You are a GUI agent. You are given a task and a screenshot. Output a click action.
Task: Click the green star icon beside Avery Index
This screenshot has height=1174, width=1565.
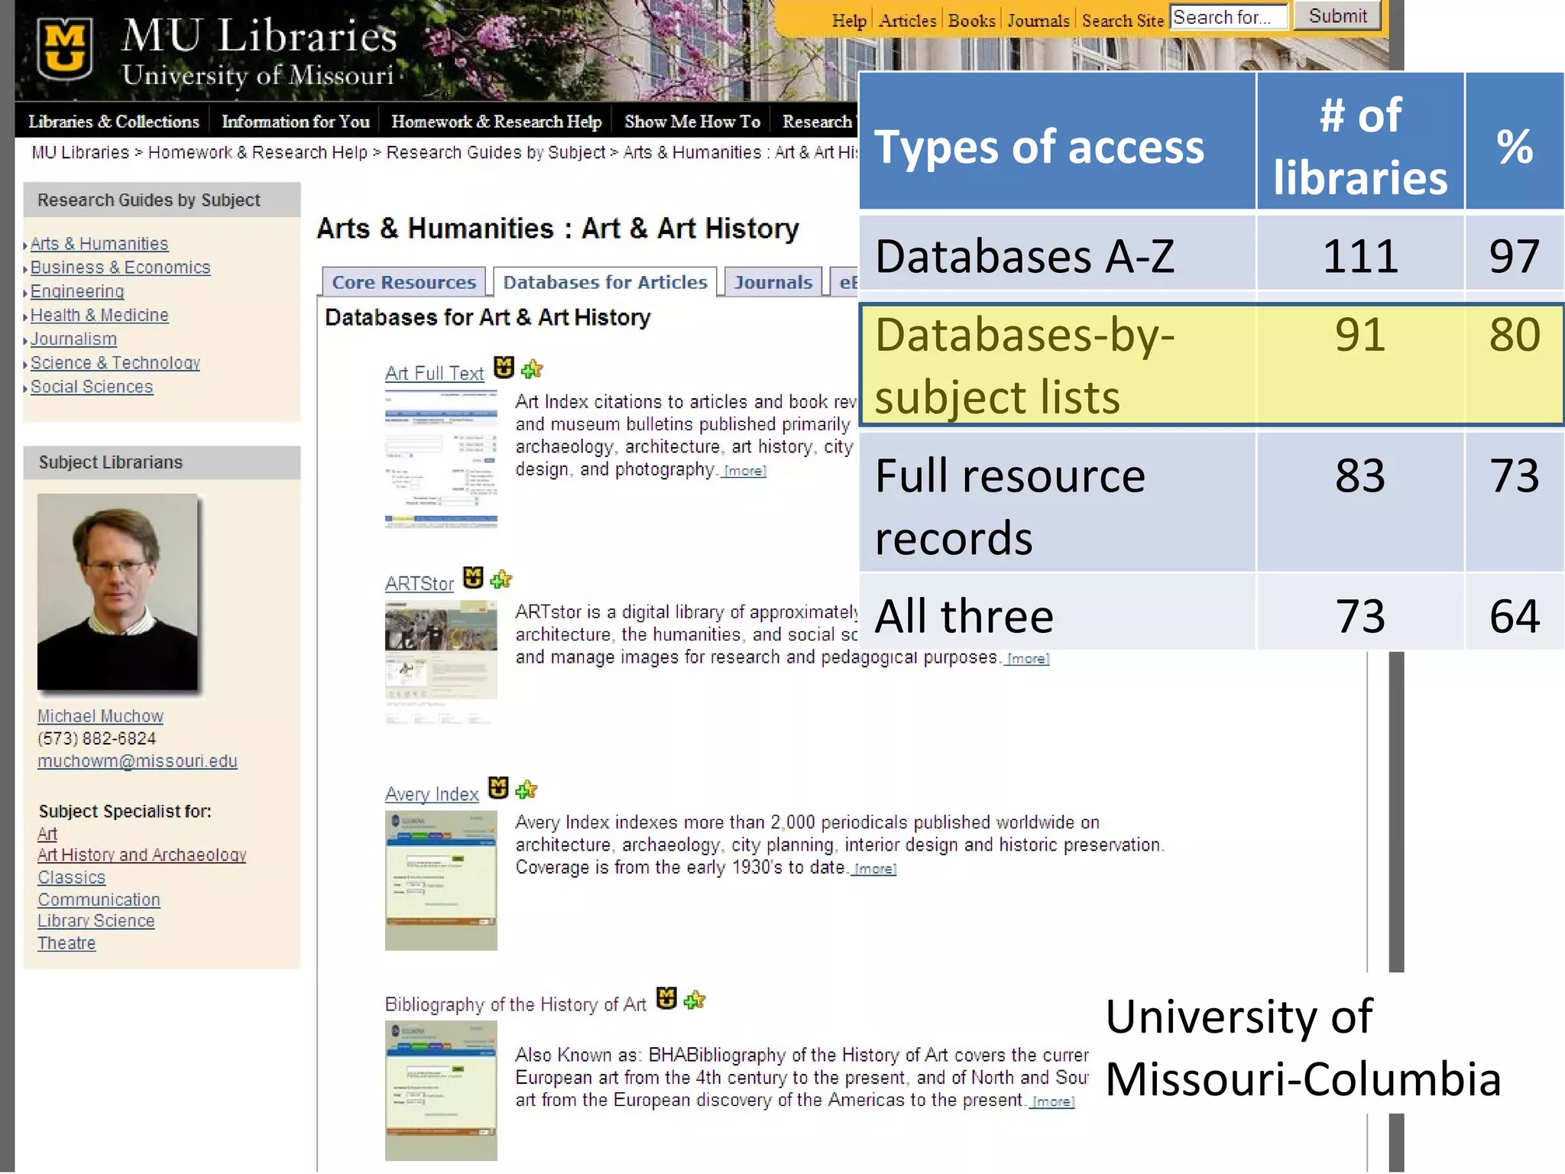pyautogui.click(x=527, y=790)
